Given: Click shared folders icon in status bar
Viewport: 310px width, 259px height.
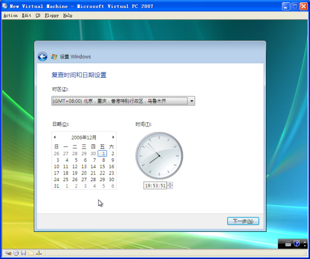Looking at the screenshot, I should point(31,253).
